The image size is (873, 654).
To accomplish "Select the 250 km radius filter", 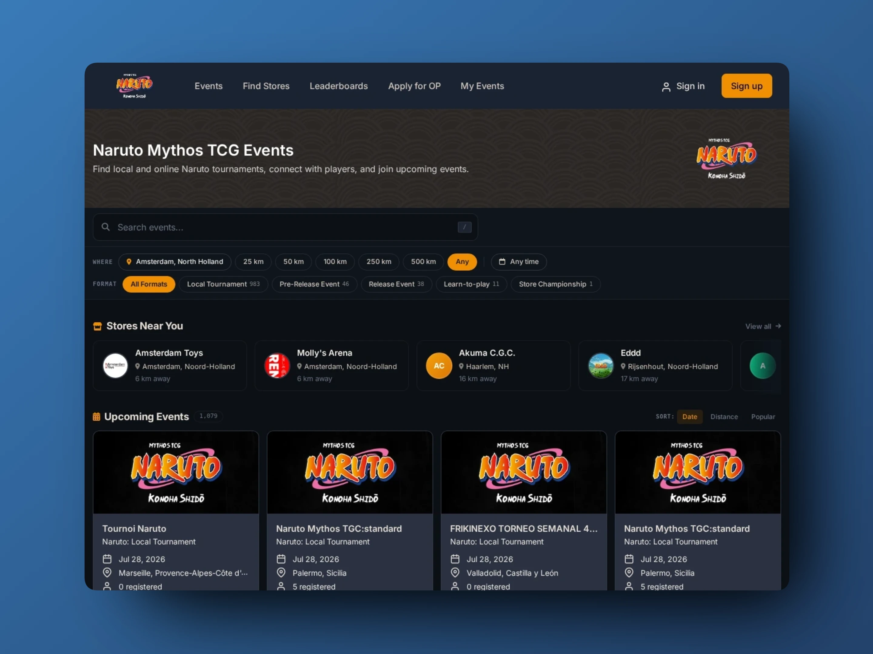I will click(x=379, y=262).
